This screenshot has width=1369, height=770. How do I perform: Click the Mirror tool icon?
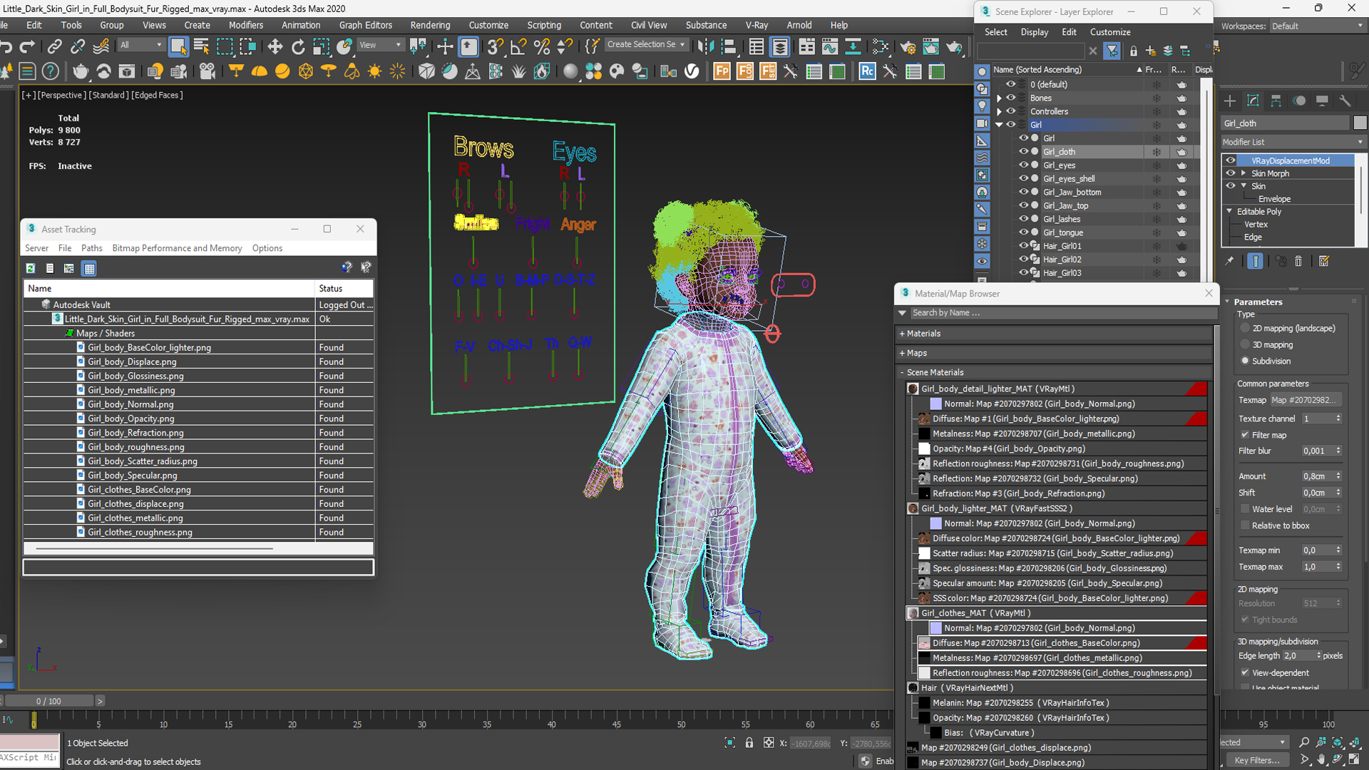coord(706,47)
